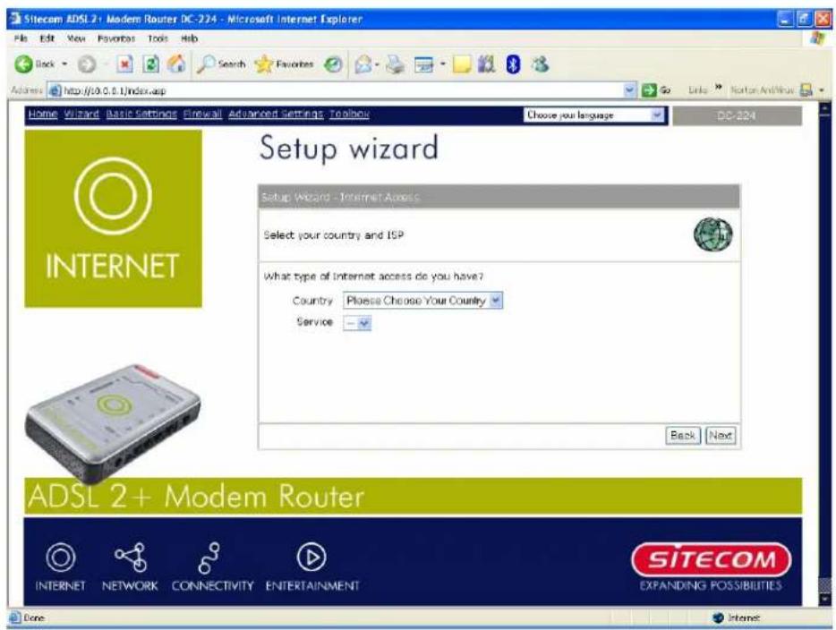Screen dimensions: 836x630
Task: Click the browser Back arrow icon
Action: click(x=23, y=64)
